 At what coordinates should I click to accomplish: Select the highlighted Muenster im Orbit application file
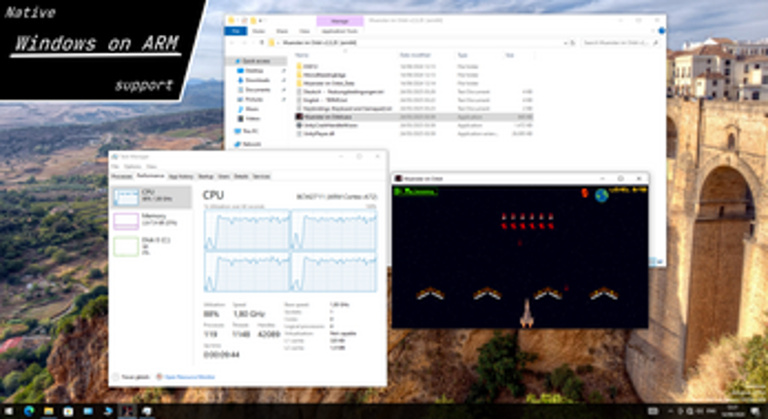(x=414, y=117)
